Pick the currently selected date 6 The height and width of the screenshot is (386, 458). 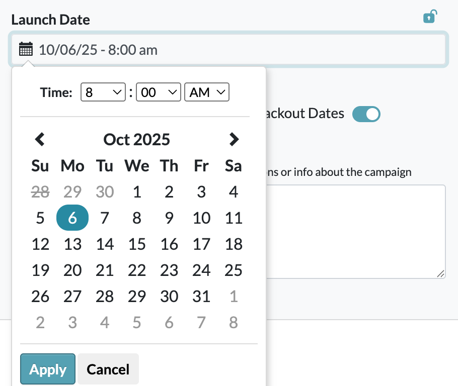pyautogui.click(x=72, y=218)
